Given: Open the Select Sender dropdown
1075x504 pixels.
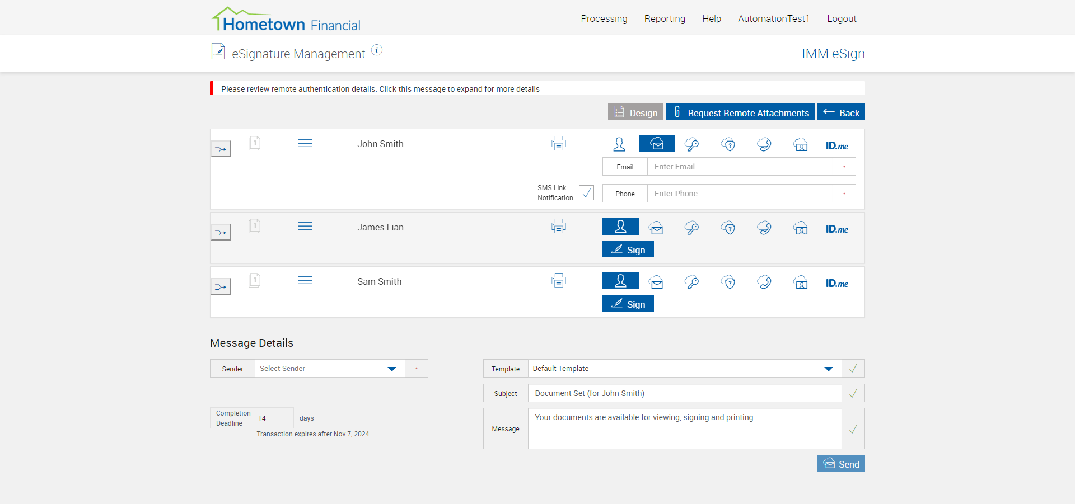Looking at the screenshot, I should click(x=329, y=369).
